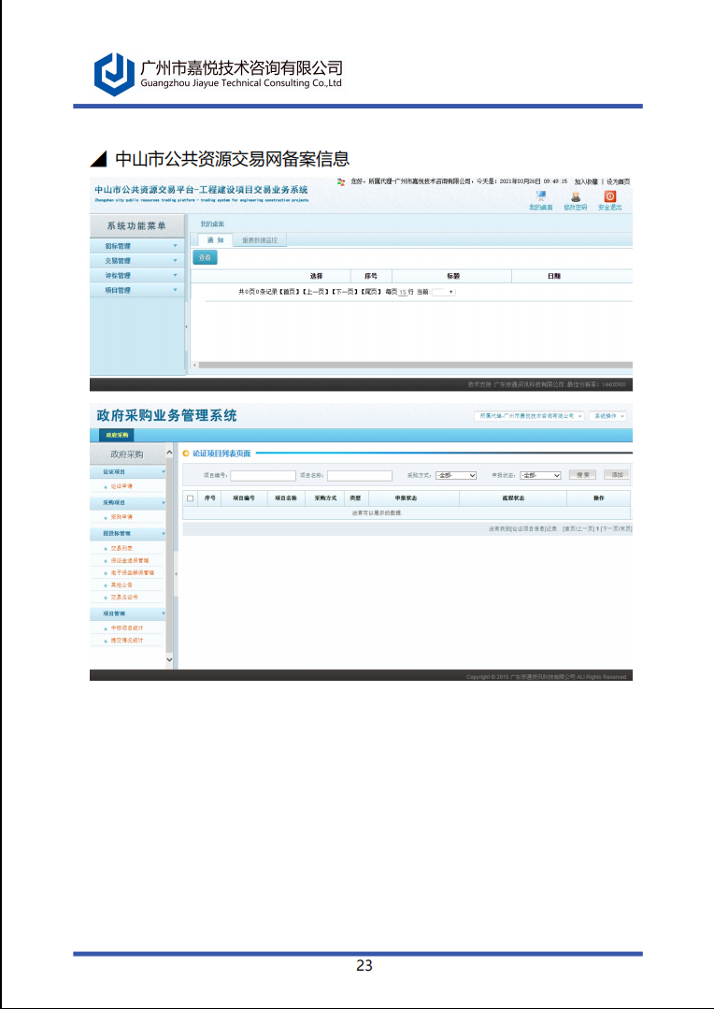Click the 搜索 button
The image size is (714, 1009).
583,475
